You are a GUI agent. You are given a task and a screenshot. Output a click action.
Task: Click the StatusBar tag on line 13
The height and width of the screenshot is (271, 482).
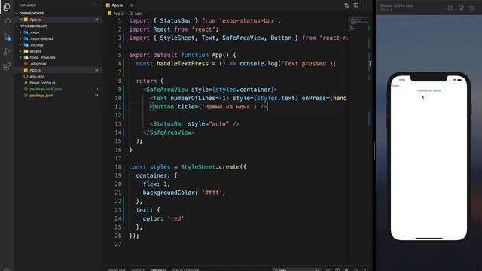169,123
